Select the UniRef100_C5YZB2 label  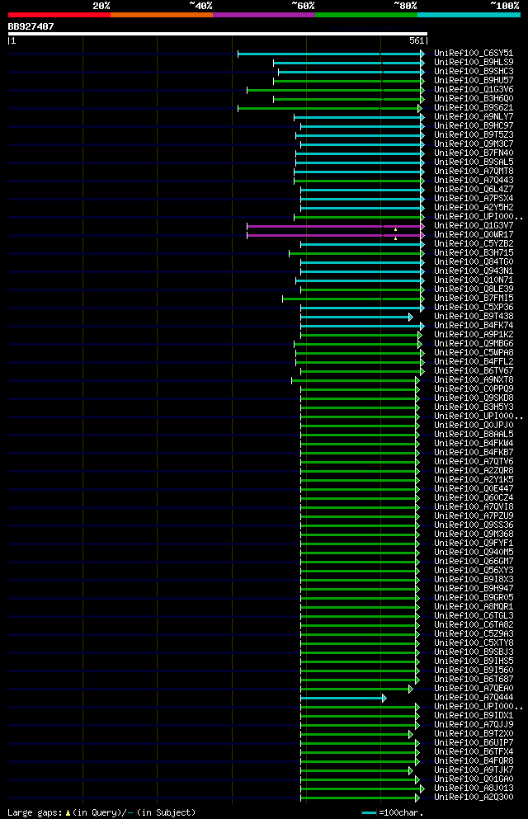474,243
